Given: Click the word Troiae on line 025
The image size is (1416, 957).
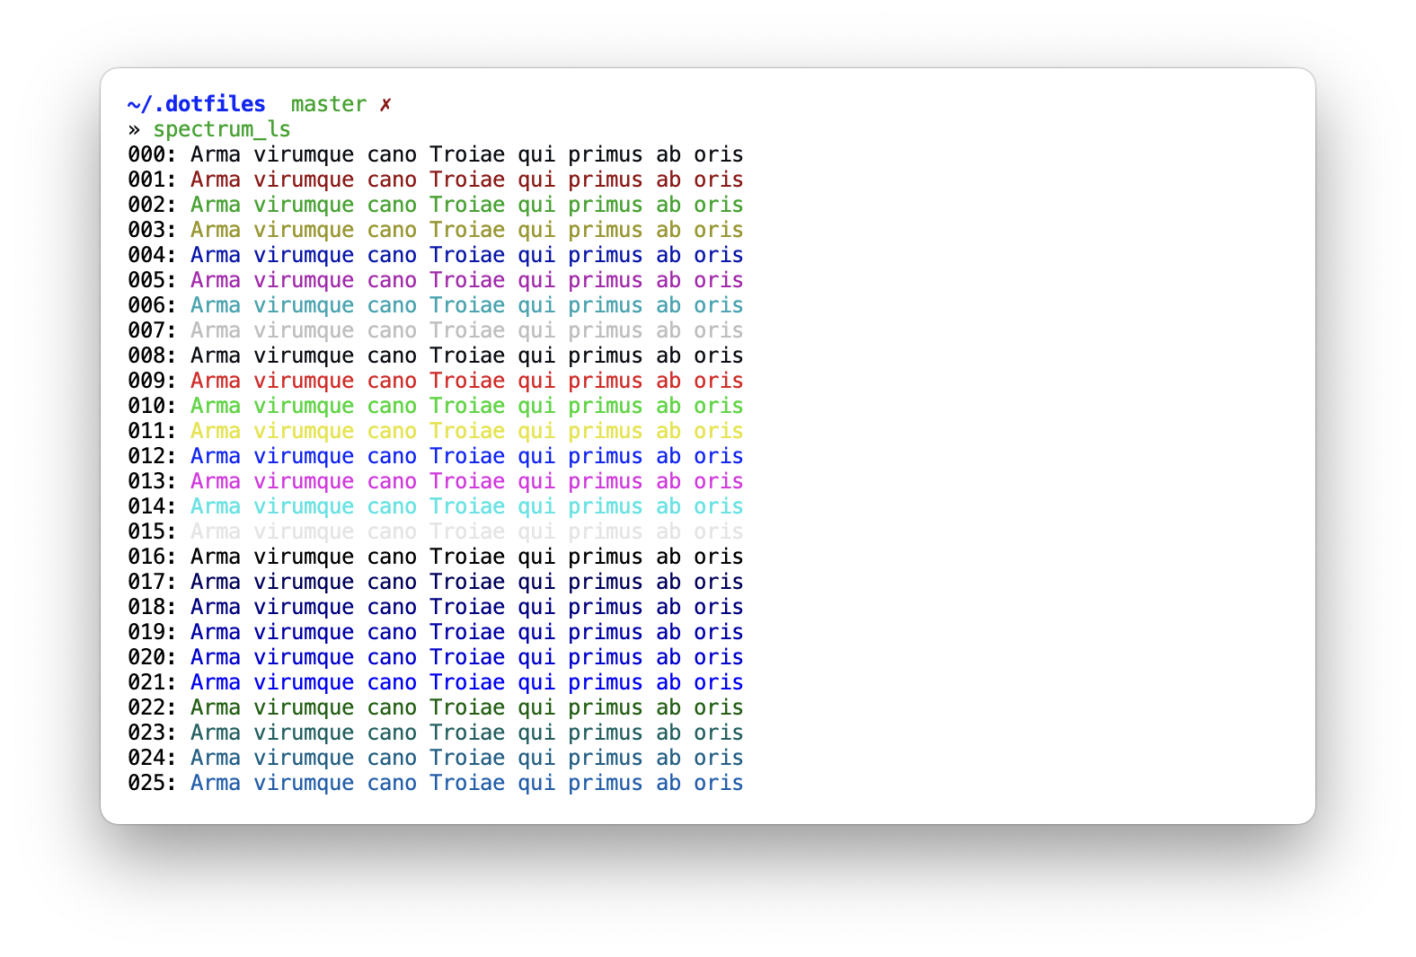Looking at the screenshot, I should click(466, 784).
